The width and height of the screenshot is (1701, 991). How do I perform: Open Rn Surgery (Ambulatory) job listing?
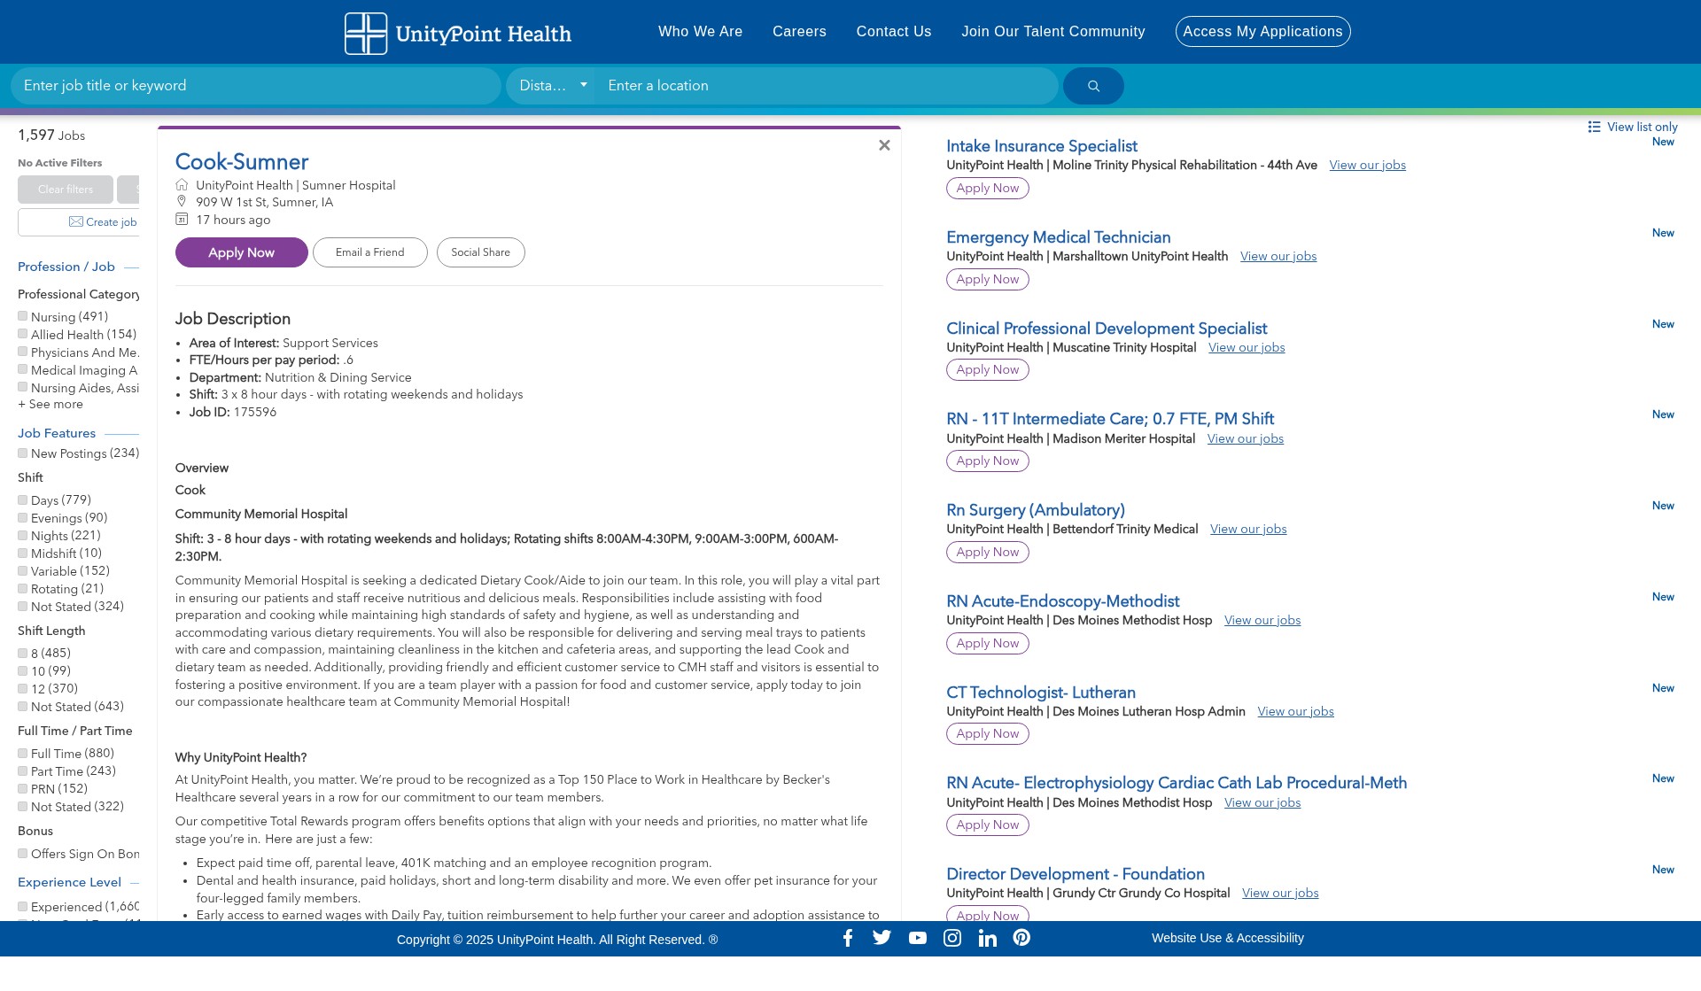[1036, 510]
